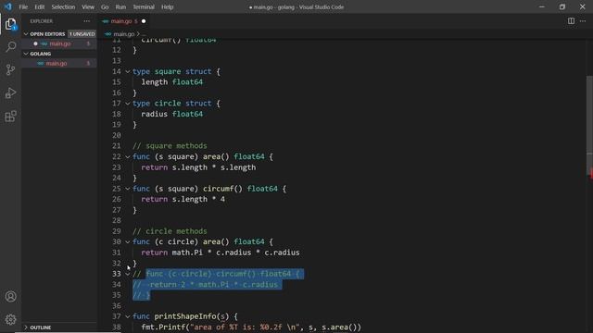Click the 1 UNSAVED badge
The height and width of the screenshot is (333, 593).
click(82, 34)
